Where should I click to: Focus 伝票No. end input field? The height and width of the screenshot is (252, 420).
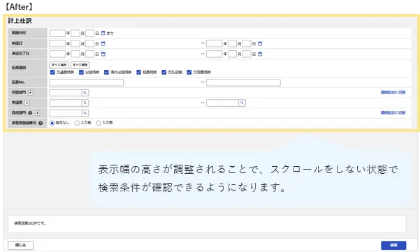[x=243, y=82]
